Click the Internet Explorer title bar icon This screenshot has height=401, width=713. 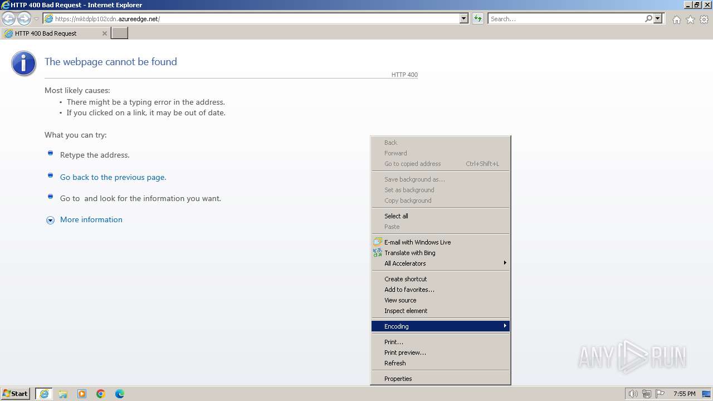[x=6, y=5]
